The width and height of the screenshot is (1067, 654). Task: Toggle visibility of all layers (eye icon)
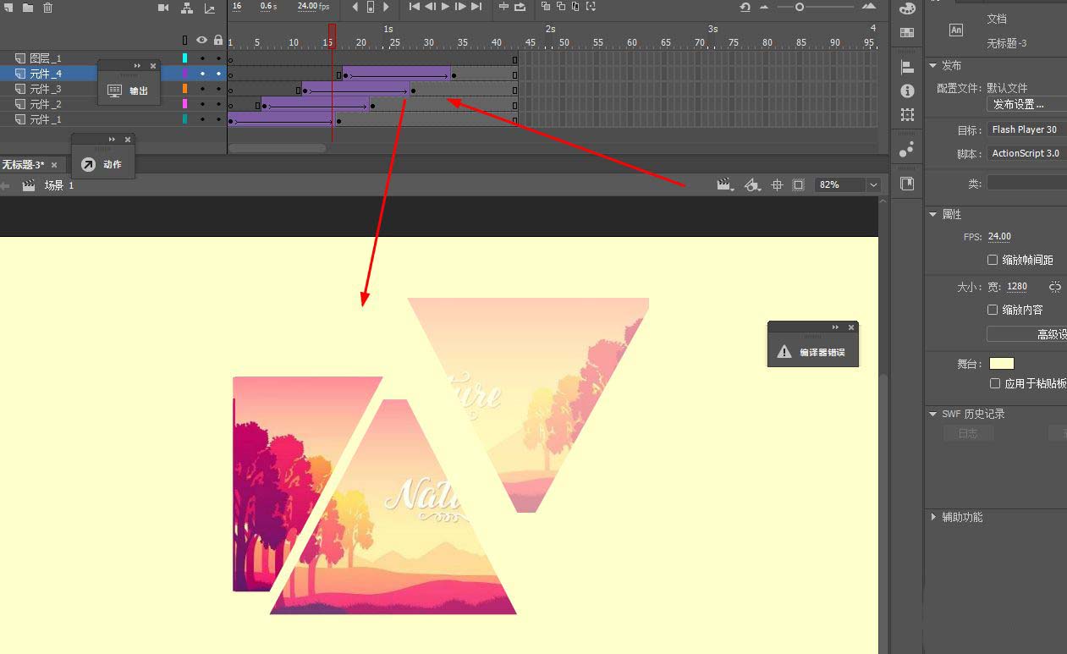[x=201, y=40]
